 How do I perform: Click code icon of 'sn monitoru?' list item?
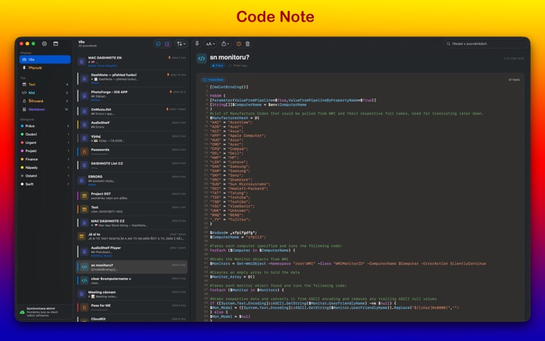click(x=84, y=267)
